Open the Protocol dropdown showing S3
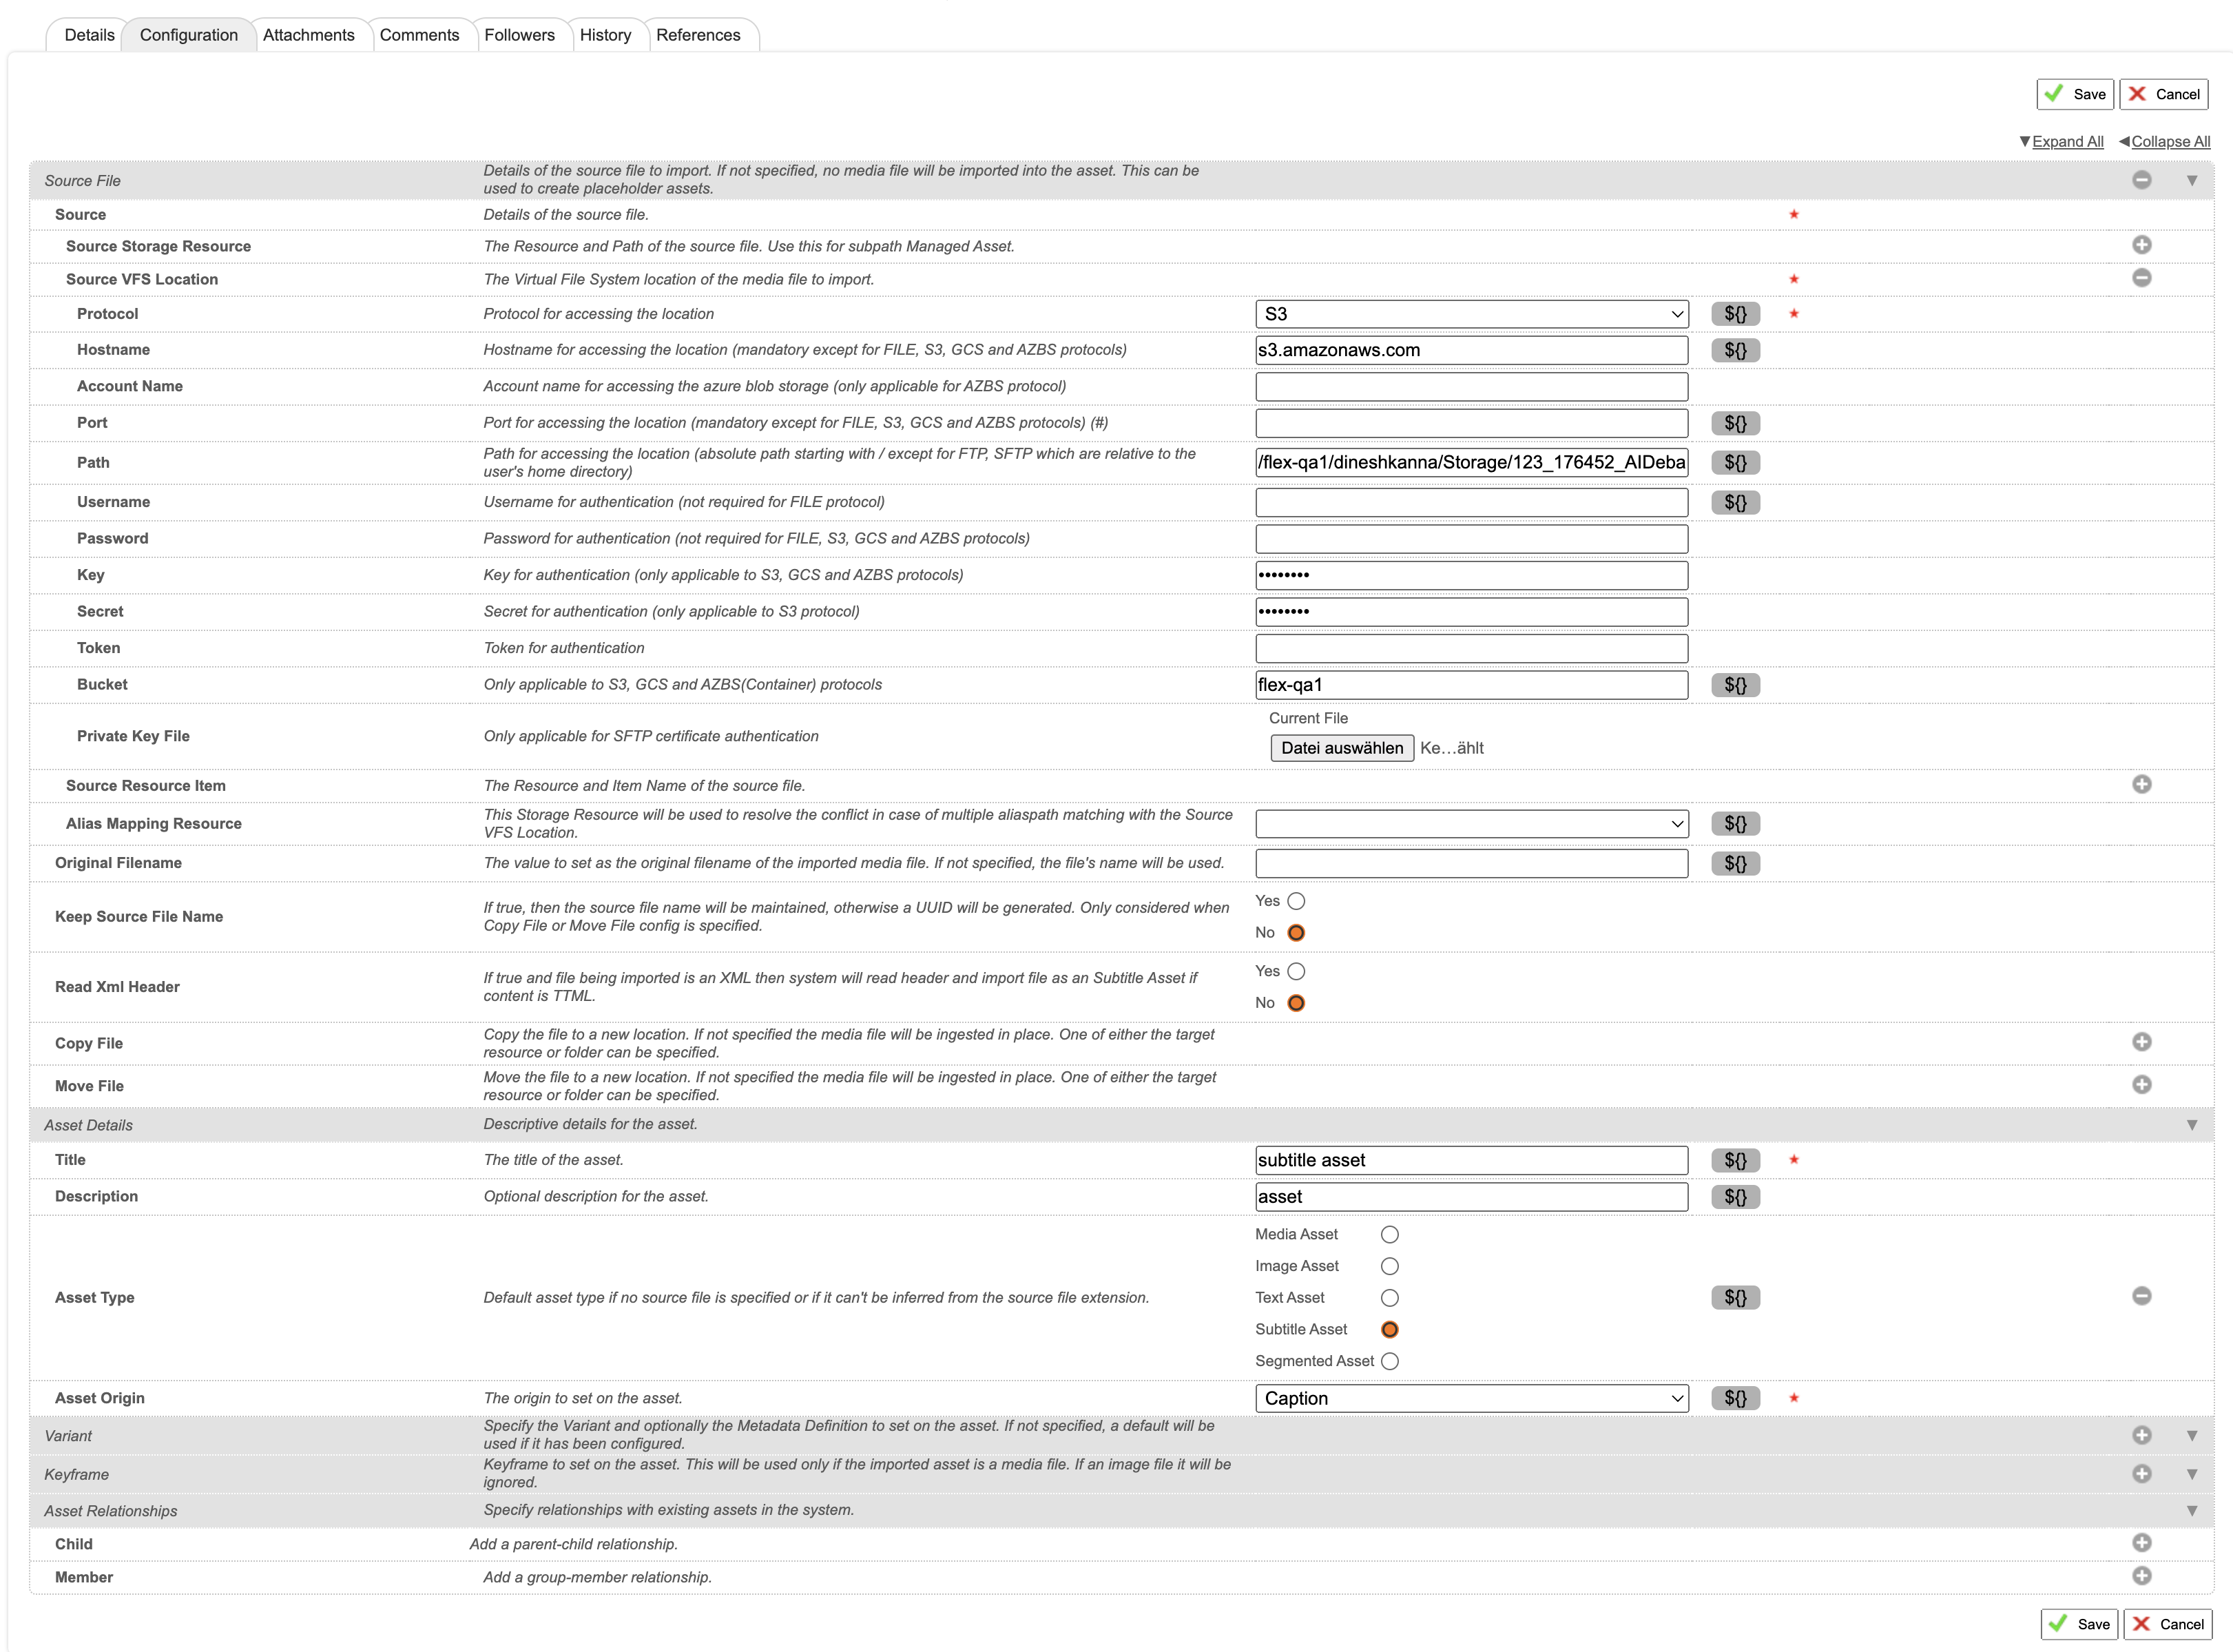Screen dimensions: 2233x1652 tap(1471, 314)
